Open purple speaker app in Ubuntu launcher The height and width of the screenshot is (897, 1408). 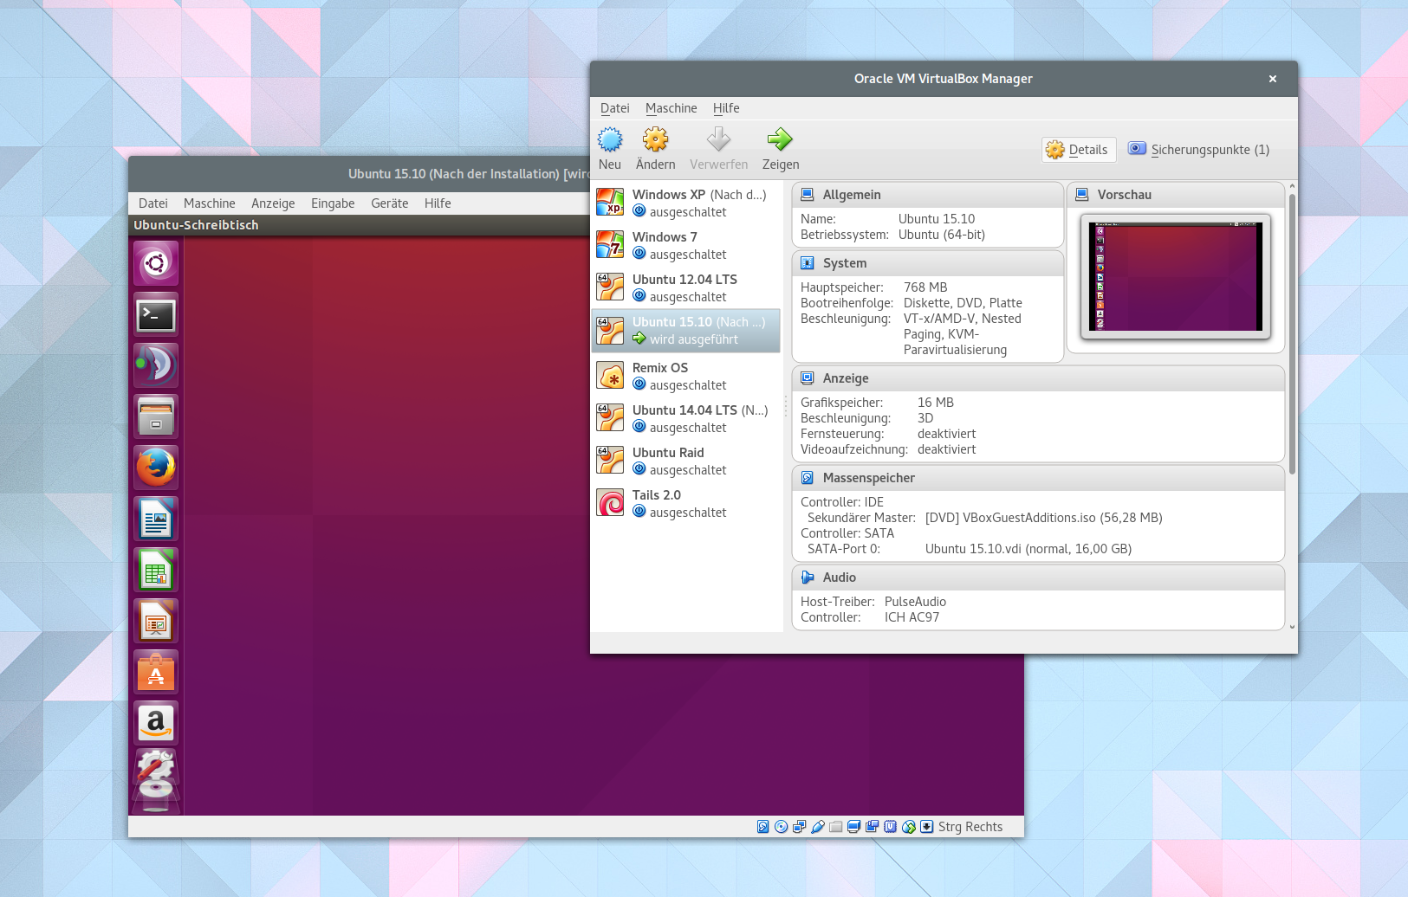156,365
